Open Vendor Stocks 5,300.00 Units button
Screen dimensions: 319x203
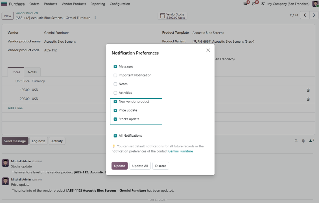coord(172,16)
